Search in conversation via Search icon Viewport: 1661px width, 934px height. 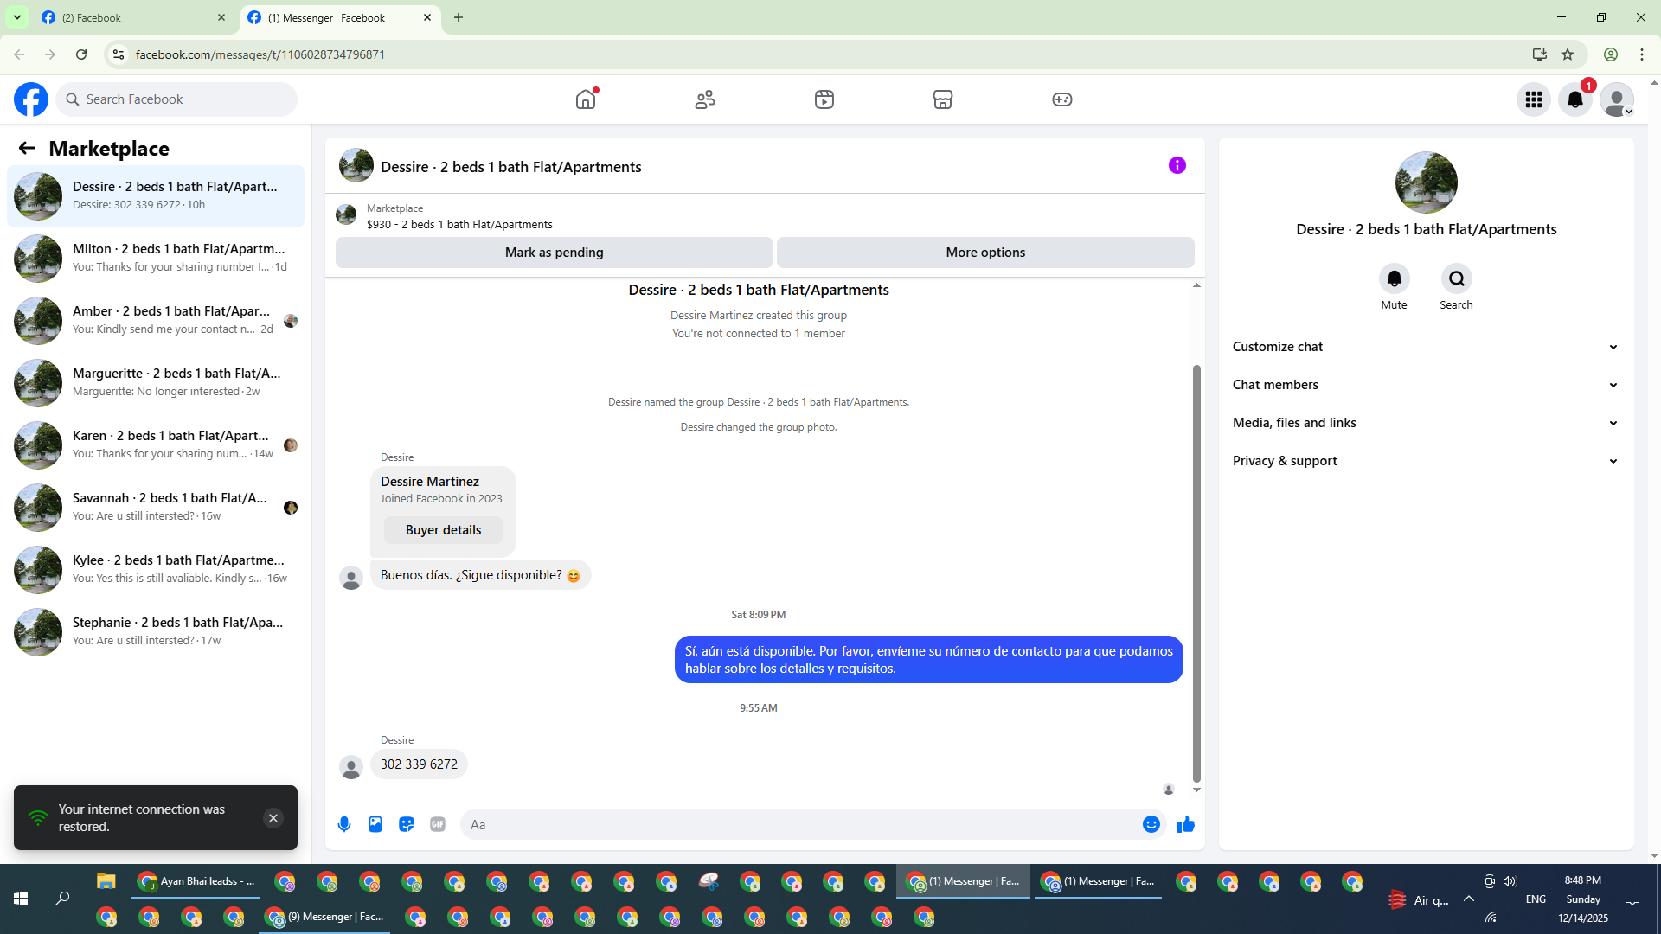pyautogui.click(x=1457, y=278)
